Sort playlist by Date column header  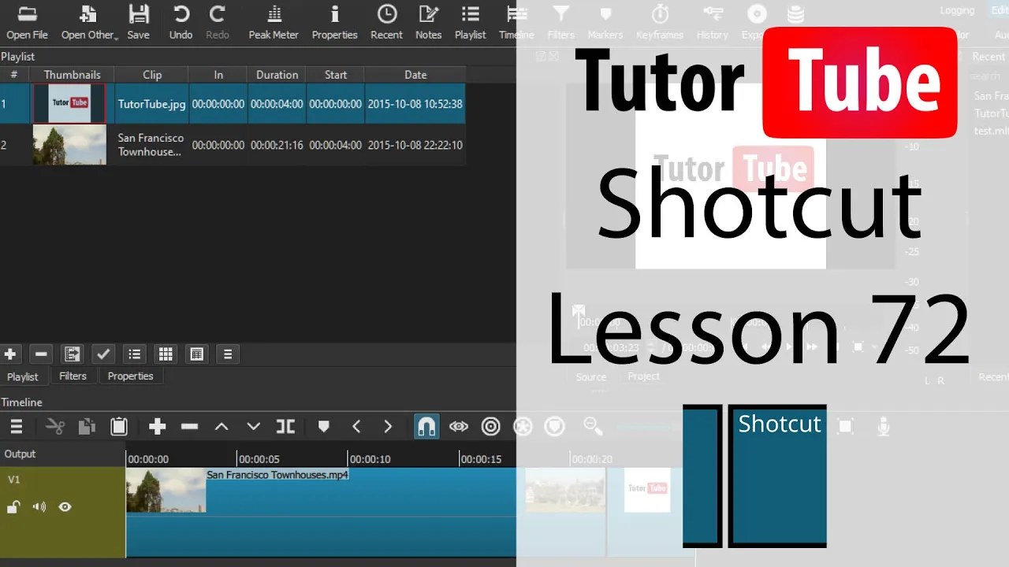(x=415, y=75)
